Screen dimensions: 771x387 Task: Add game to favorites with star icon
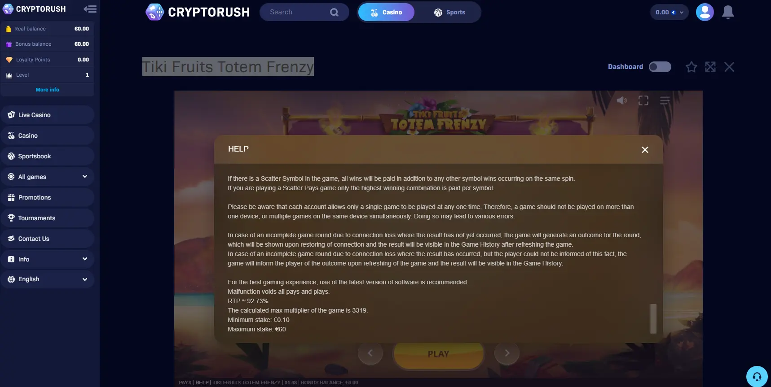[x=692, y=67]
